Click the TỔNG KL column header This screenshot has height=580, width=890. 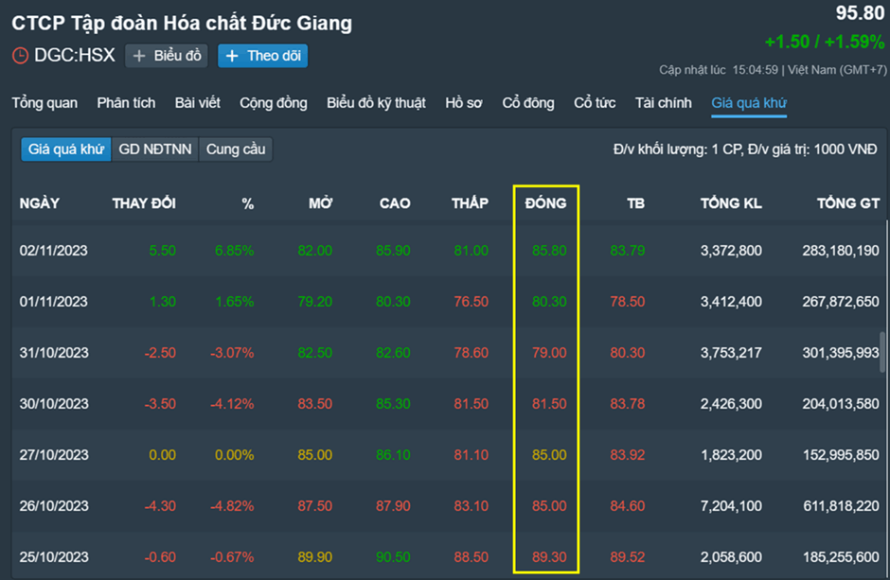click(731, 203)
